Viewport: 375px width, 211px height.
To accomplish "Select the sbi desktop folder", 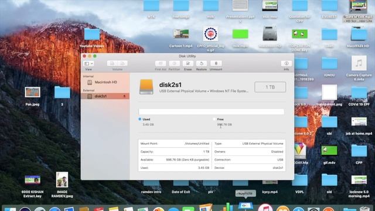I will pyautogui.click(x=329, y=121).
